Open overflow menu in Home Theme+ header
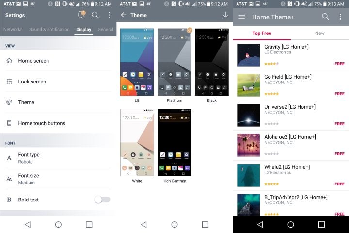 (x=340, y=17)
